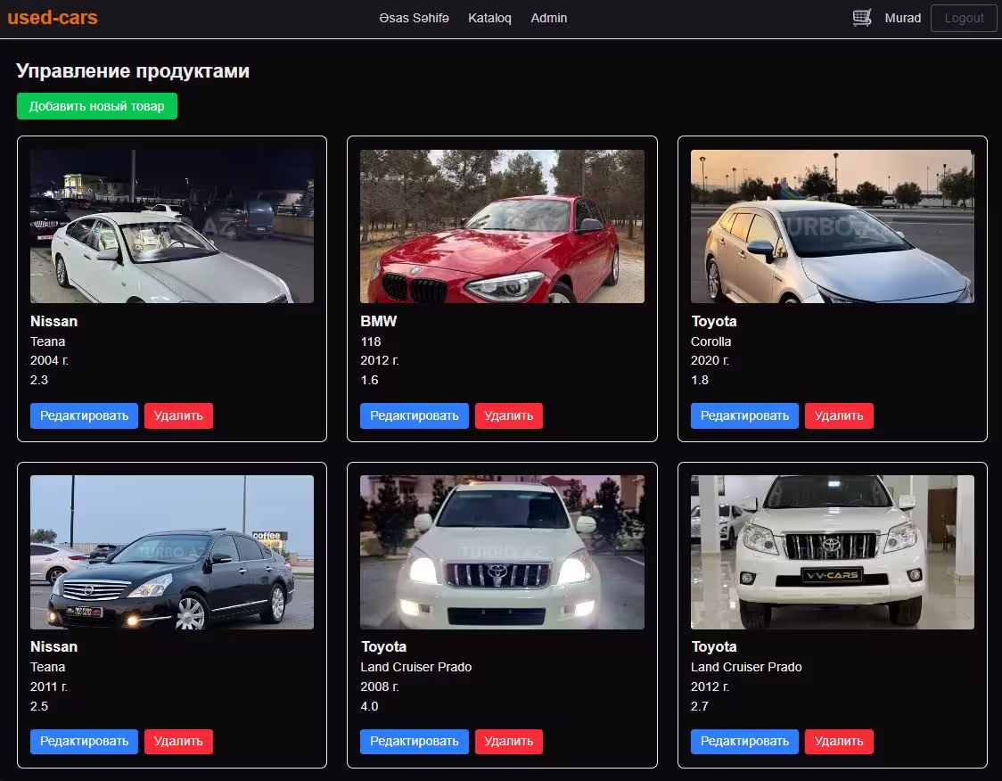1002x781 pixels.
Task: Click the '2.3' engine size value
Action: (39, 380)
